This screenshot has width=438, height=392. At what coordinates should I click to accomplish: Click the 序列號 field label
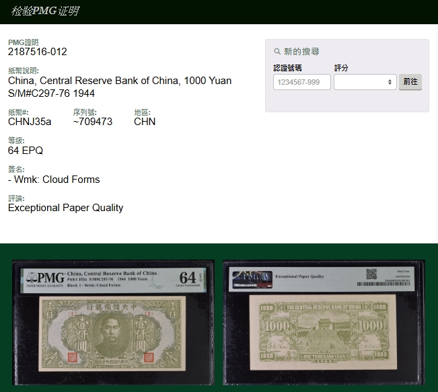point(85,112)
